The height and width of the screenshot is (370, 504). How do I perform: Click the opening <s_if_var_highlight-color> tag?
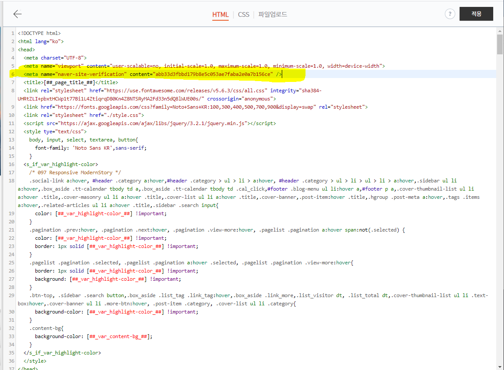point(61,164)
